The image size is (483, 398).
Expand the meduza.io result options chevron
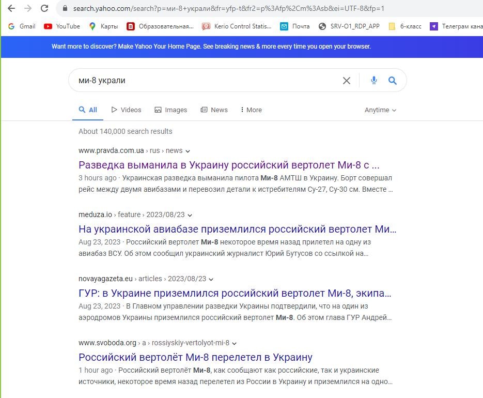coord(190,215)
